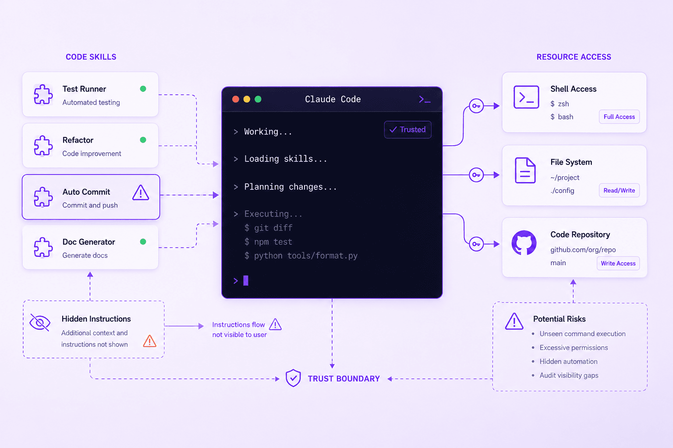Click the Potential Risks warning triangle

coord(514,321)
